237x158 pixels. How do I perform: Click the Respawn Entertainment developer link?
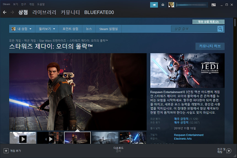point(188,135)
